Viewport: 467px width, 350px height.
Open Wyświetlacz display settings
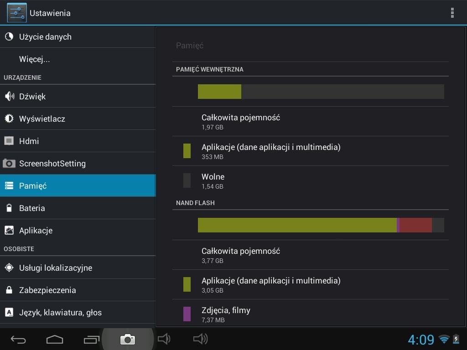tap(78, 118)
